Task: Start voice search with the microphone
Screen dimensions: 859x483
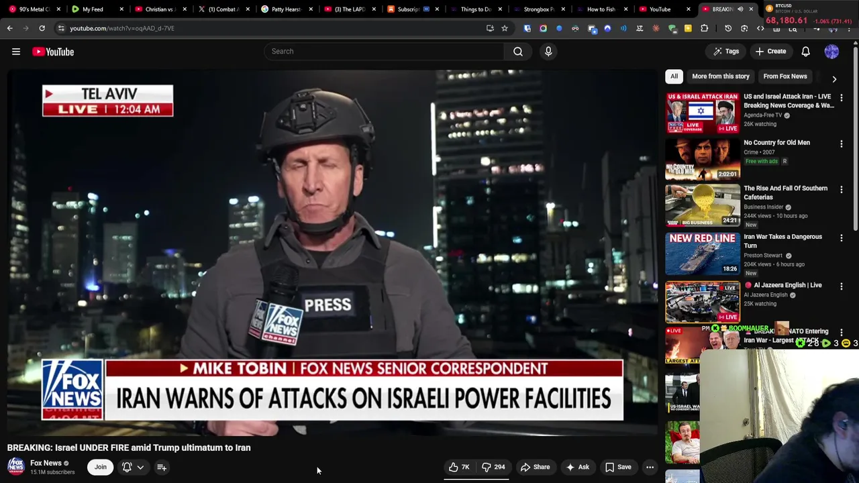Action: coord(548,51)
